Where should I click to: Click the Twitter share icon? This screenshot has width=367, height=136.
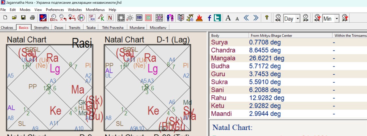(217, 18)
